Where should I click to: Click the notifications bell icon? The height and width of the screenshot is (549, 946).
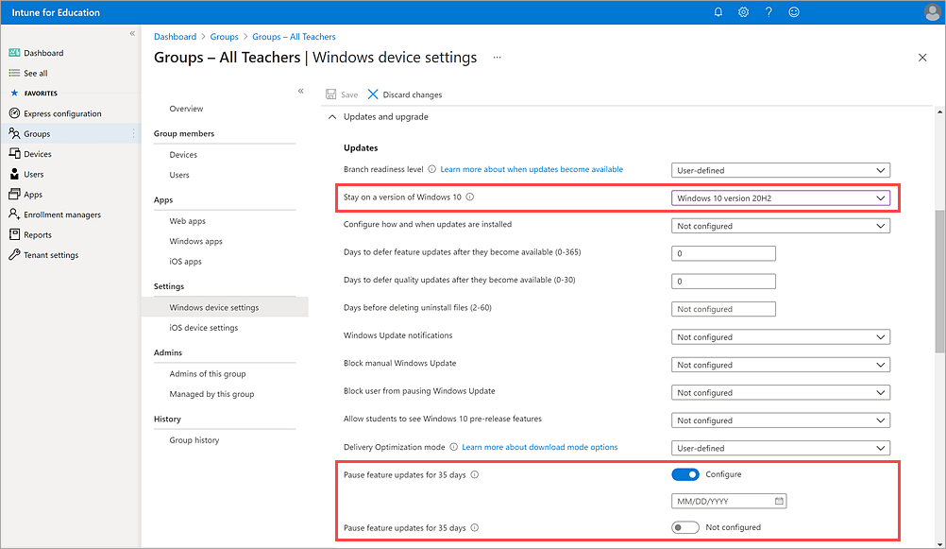click(x=718, y=12)
